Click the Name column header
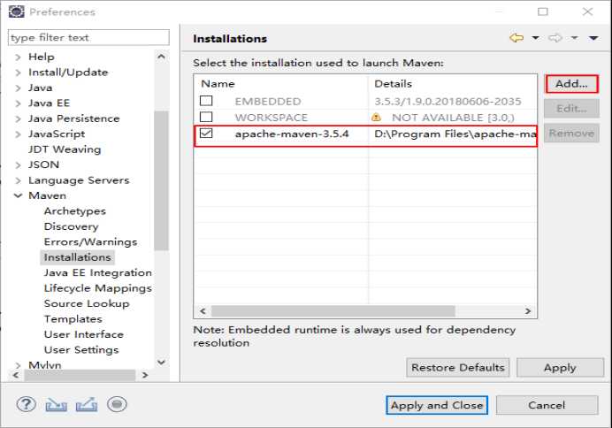 click(x=280, y=84)
